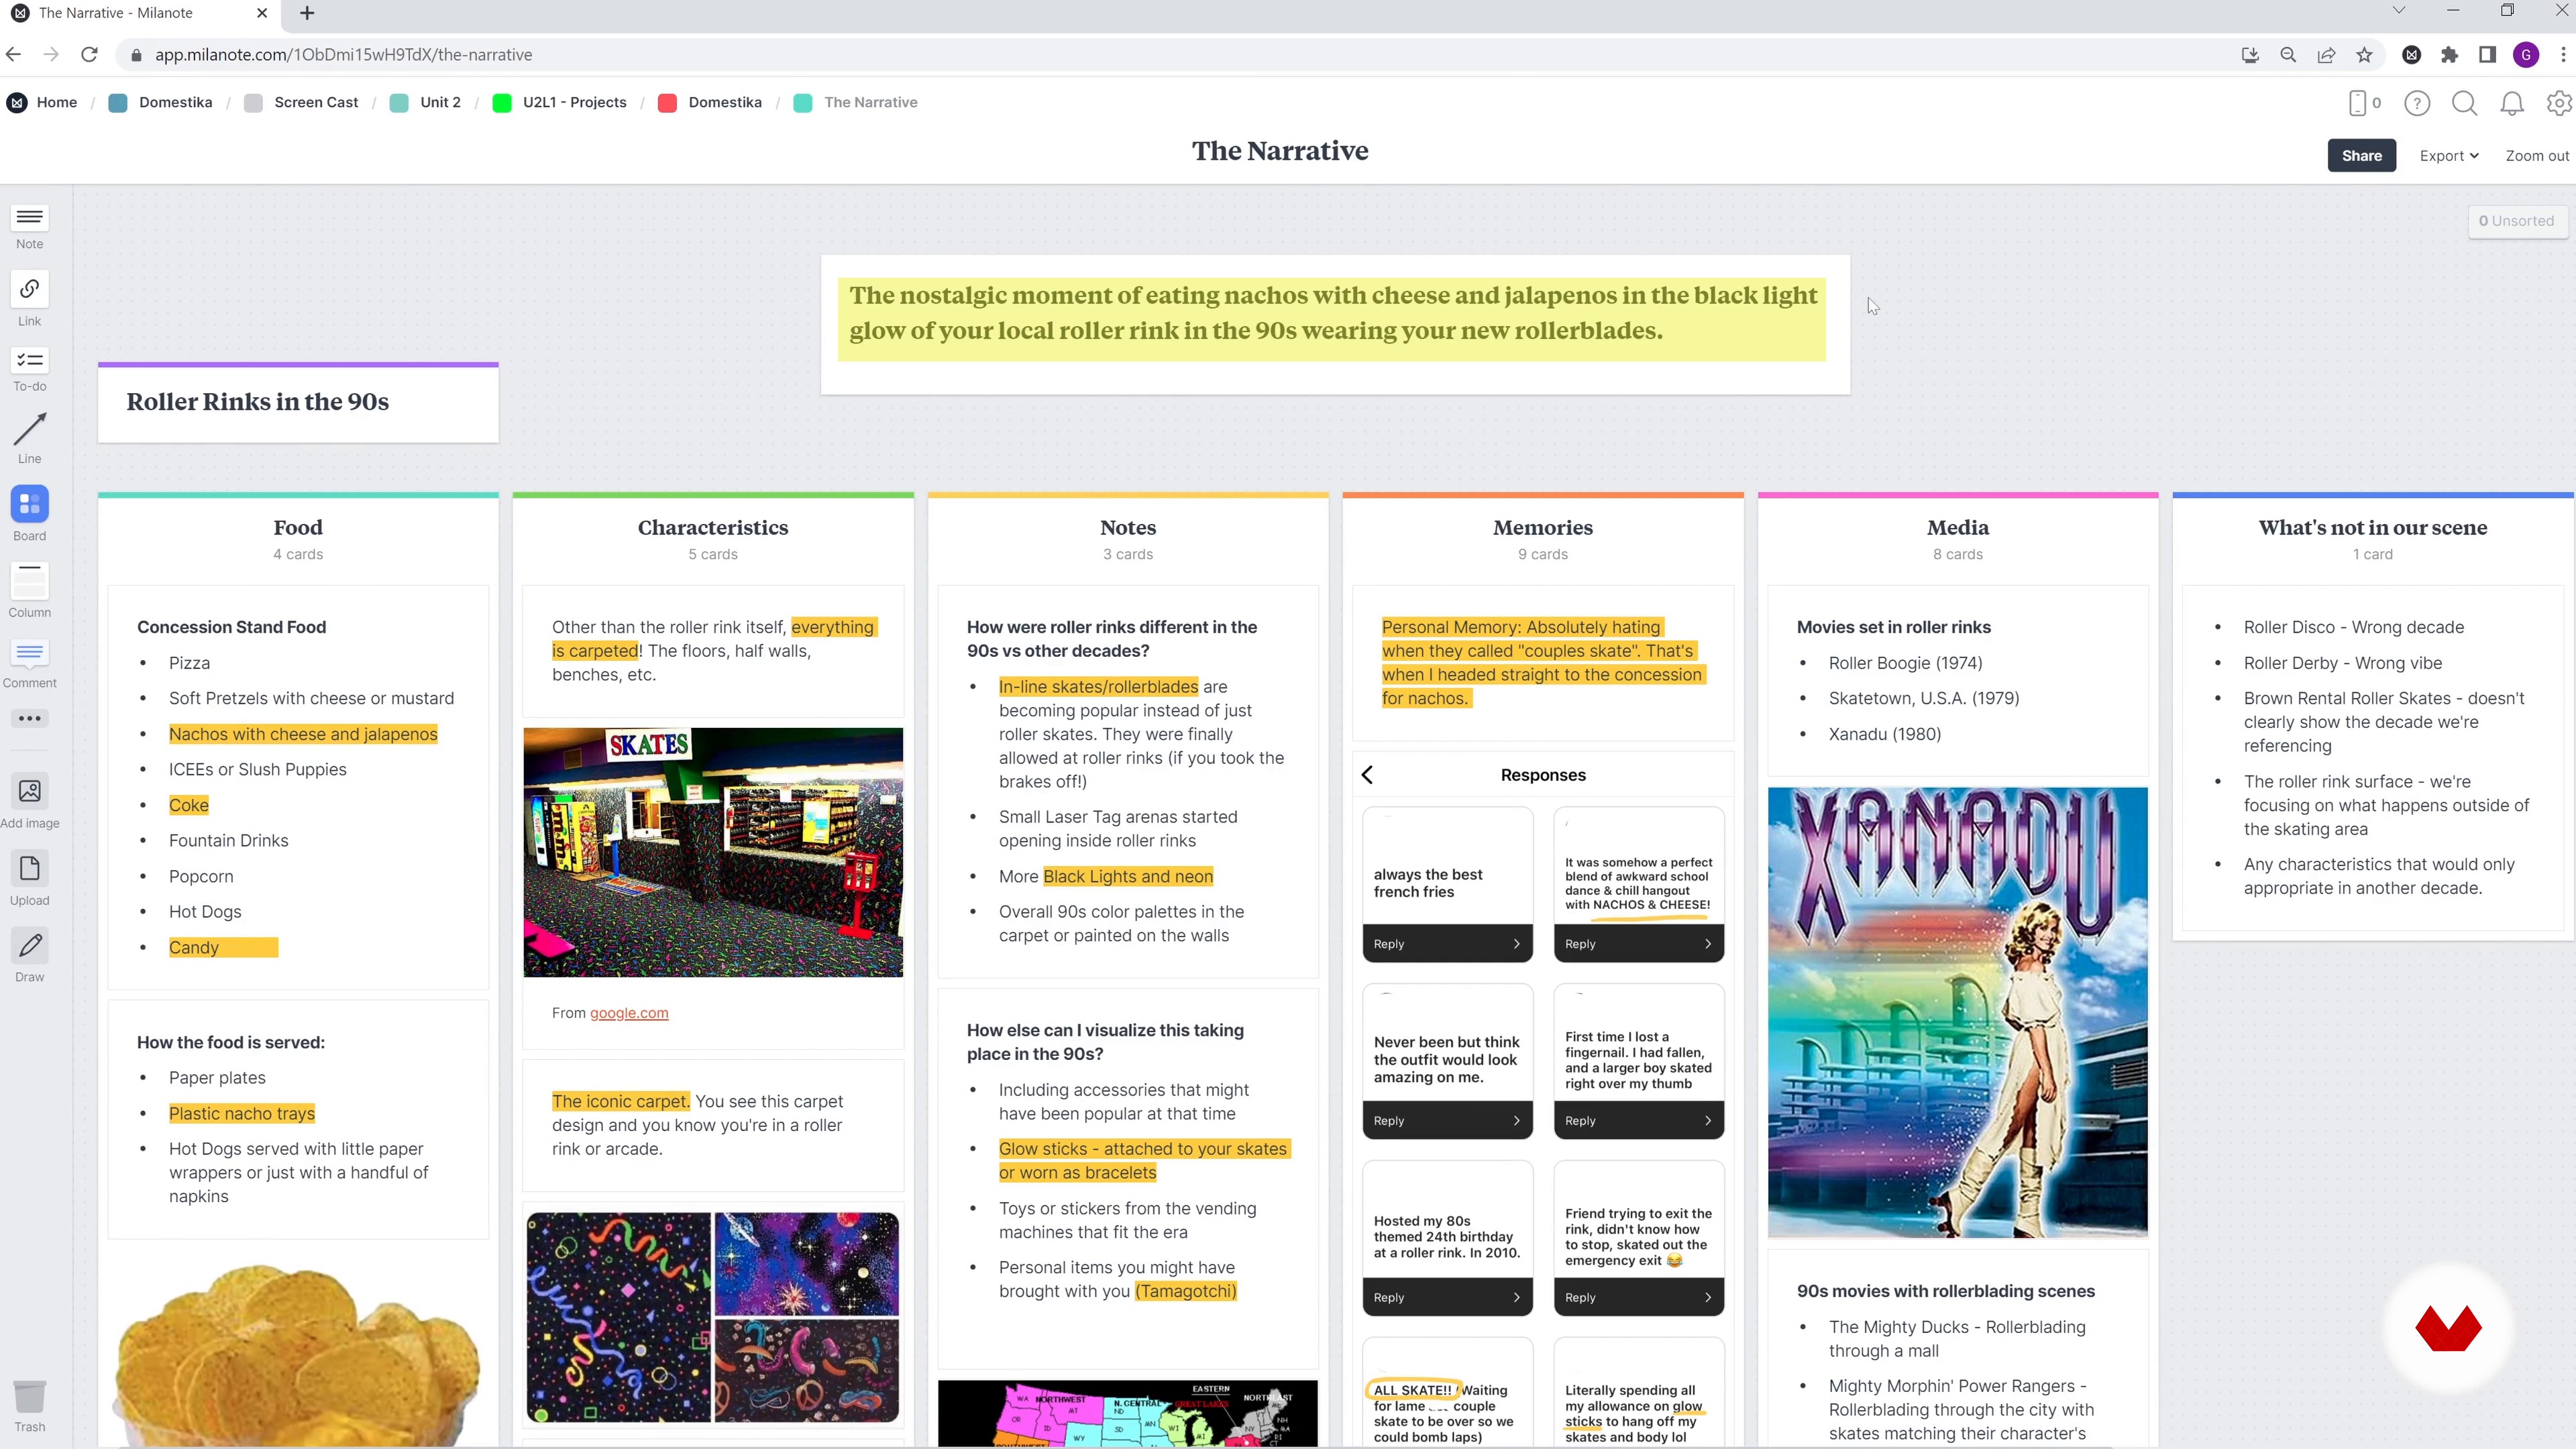Image resolution: width=2576 pixels, height=1449 pixels.
Task: Select the Memories column title
Action: [1543, 527]
